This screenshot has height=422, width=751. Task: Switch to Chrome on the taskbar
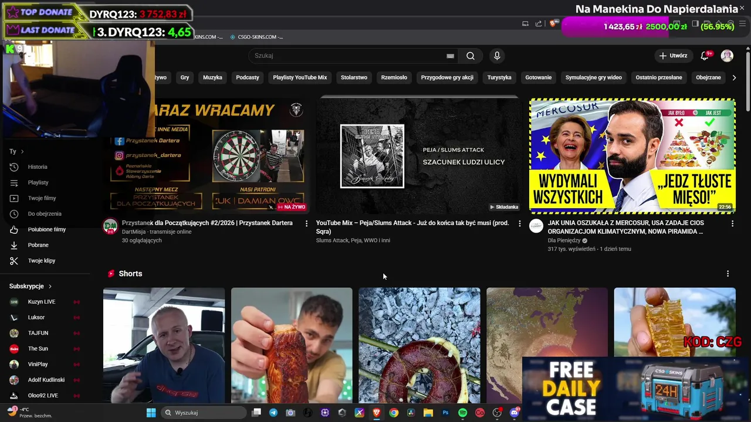click(394, 413)
